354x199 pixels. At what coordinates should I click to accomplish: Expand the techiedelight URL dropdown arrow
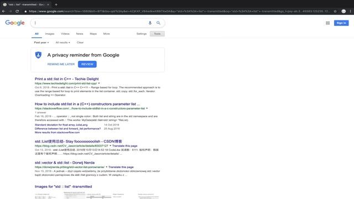click(99, 83)
